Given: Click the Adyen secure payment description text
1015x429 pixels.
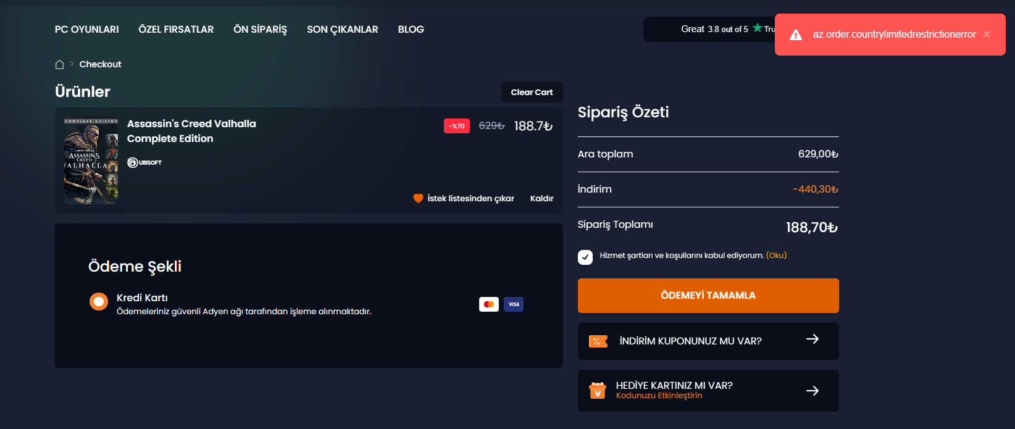Looking at the screenshot, I should [x=244, y=311].
